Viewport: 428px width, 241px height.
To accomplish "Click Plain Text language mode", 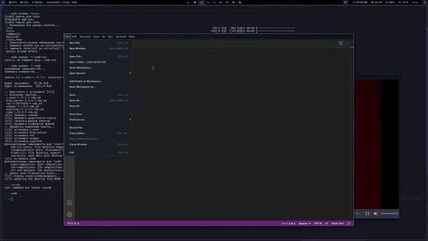I will click(x=337, y=223).
